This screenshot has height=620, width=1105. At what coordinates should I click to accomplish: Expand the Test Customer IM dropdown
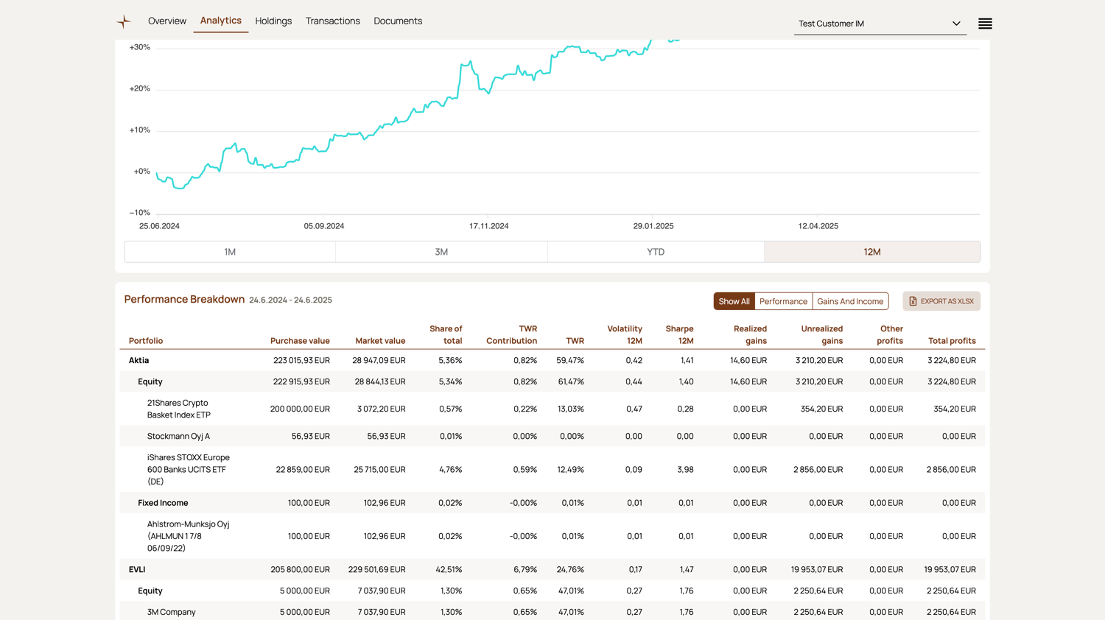[x=880, y=24]
